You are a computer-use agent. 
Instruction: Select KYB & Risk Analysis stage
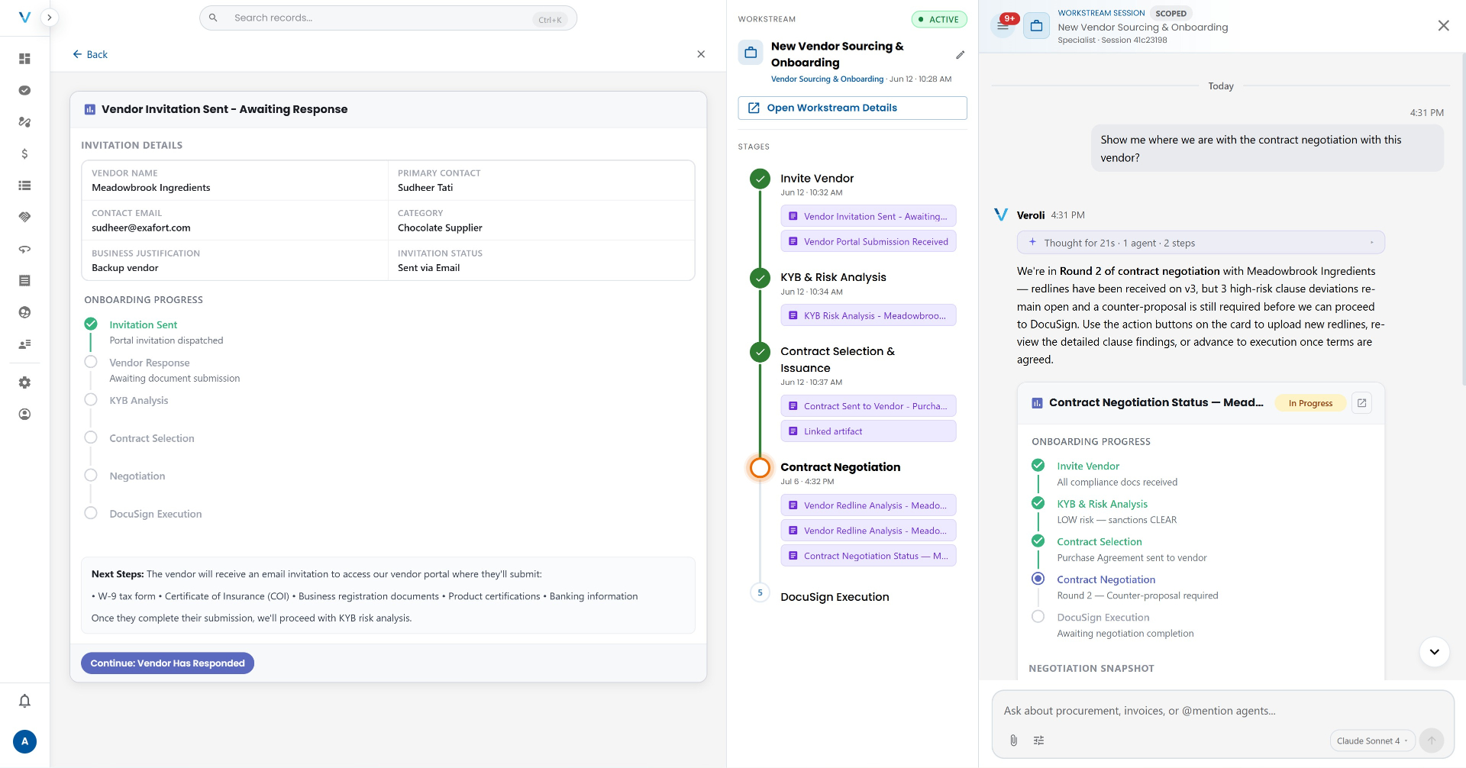(833, 277)
